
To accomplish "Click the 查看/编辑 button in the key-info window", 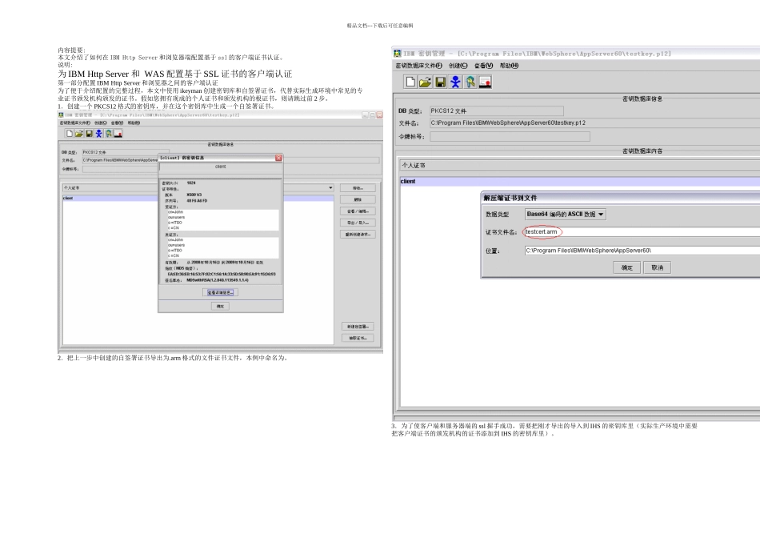I will click(x=358, y=211).
